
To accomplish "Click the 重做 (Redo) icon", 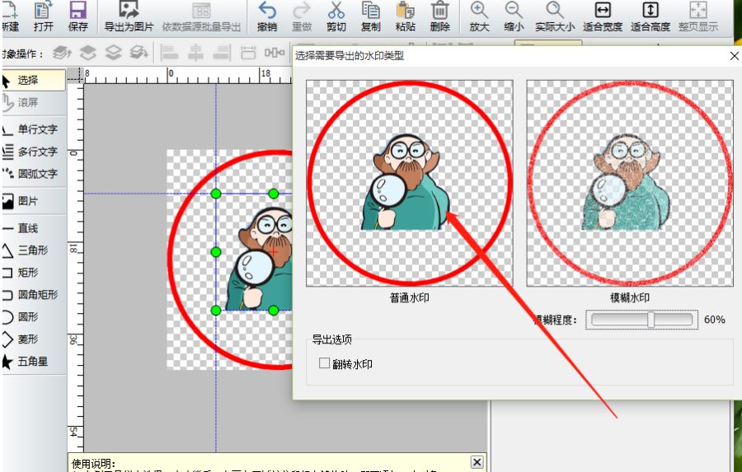I will point(302,11).
